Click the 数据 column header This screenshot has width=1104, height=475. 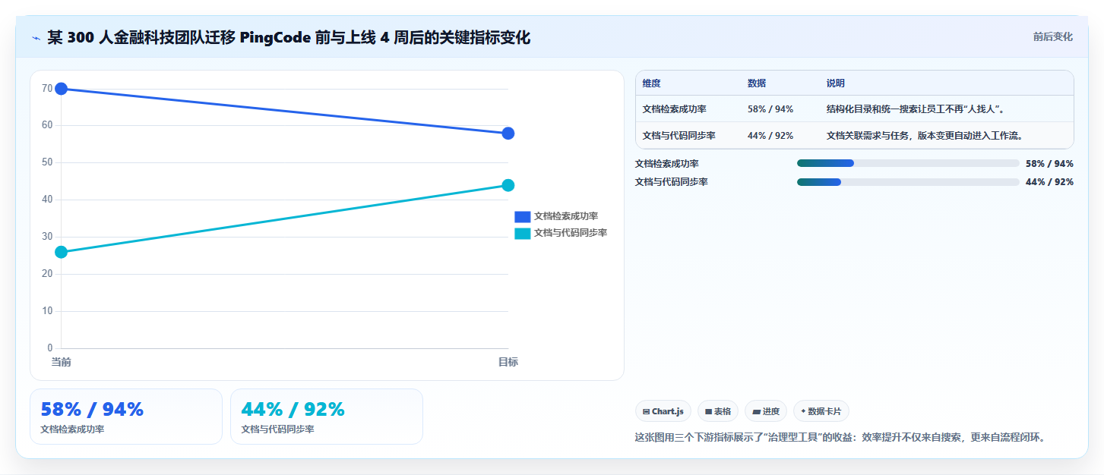[x=757, y=83]
